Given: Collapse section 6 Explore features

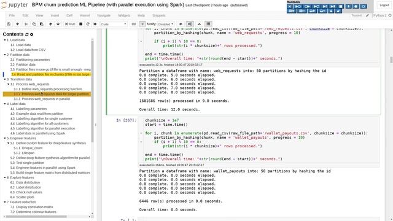Looking at the screenshot, I should (x=5, y=177).
